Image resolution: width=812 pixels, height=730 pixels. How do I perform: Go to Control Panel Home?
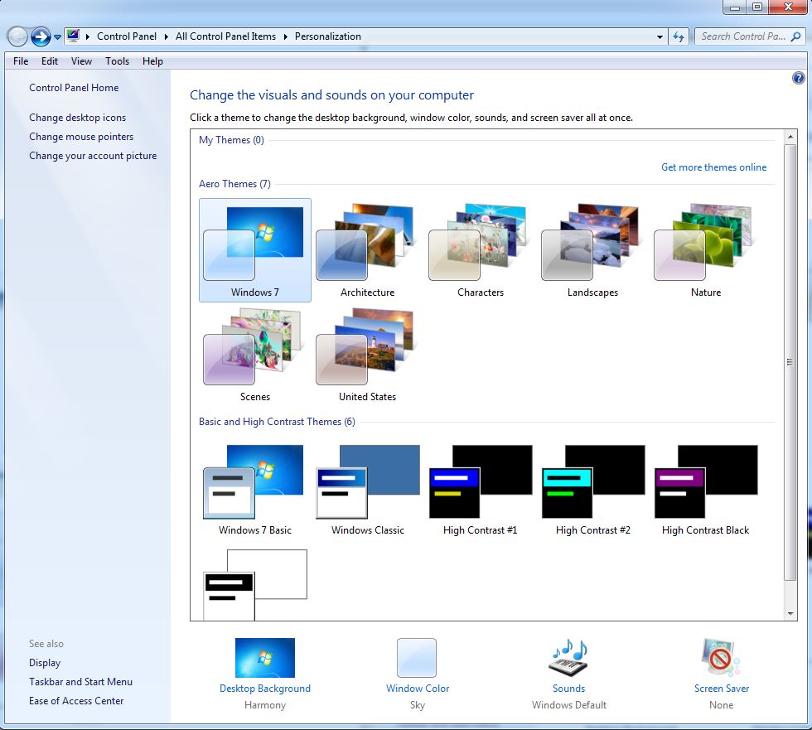pyautogui.click(x=74, y=88)
